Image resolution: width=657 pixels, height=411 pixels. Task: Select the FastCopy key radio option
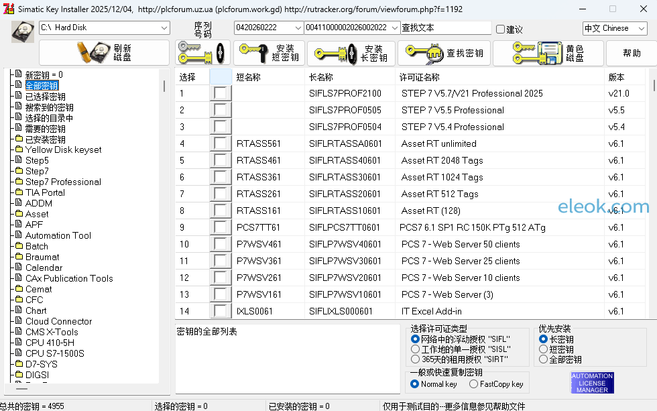[474, 384]
